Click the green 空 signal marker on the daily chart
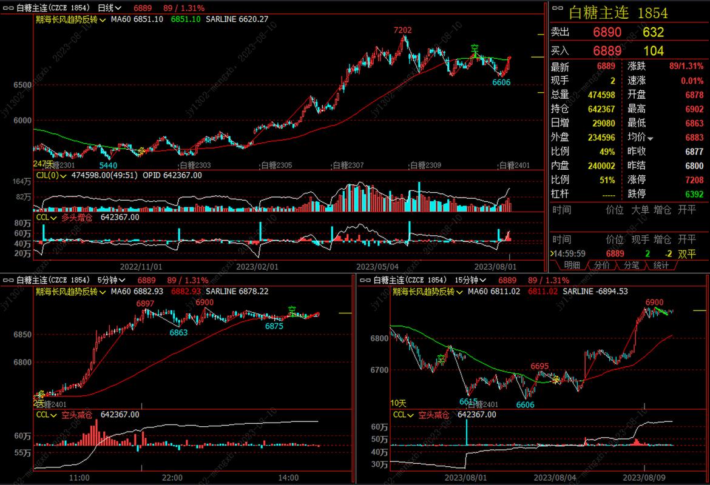This screenshot has width=710, height=485. 475,48
